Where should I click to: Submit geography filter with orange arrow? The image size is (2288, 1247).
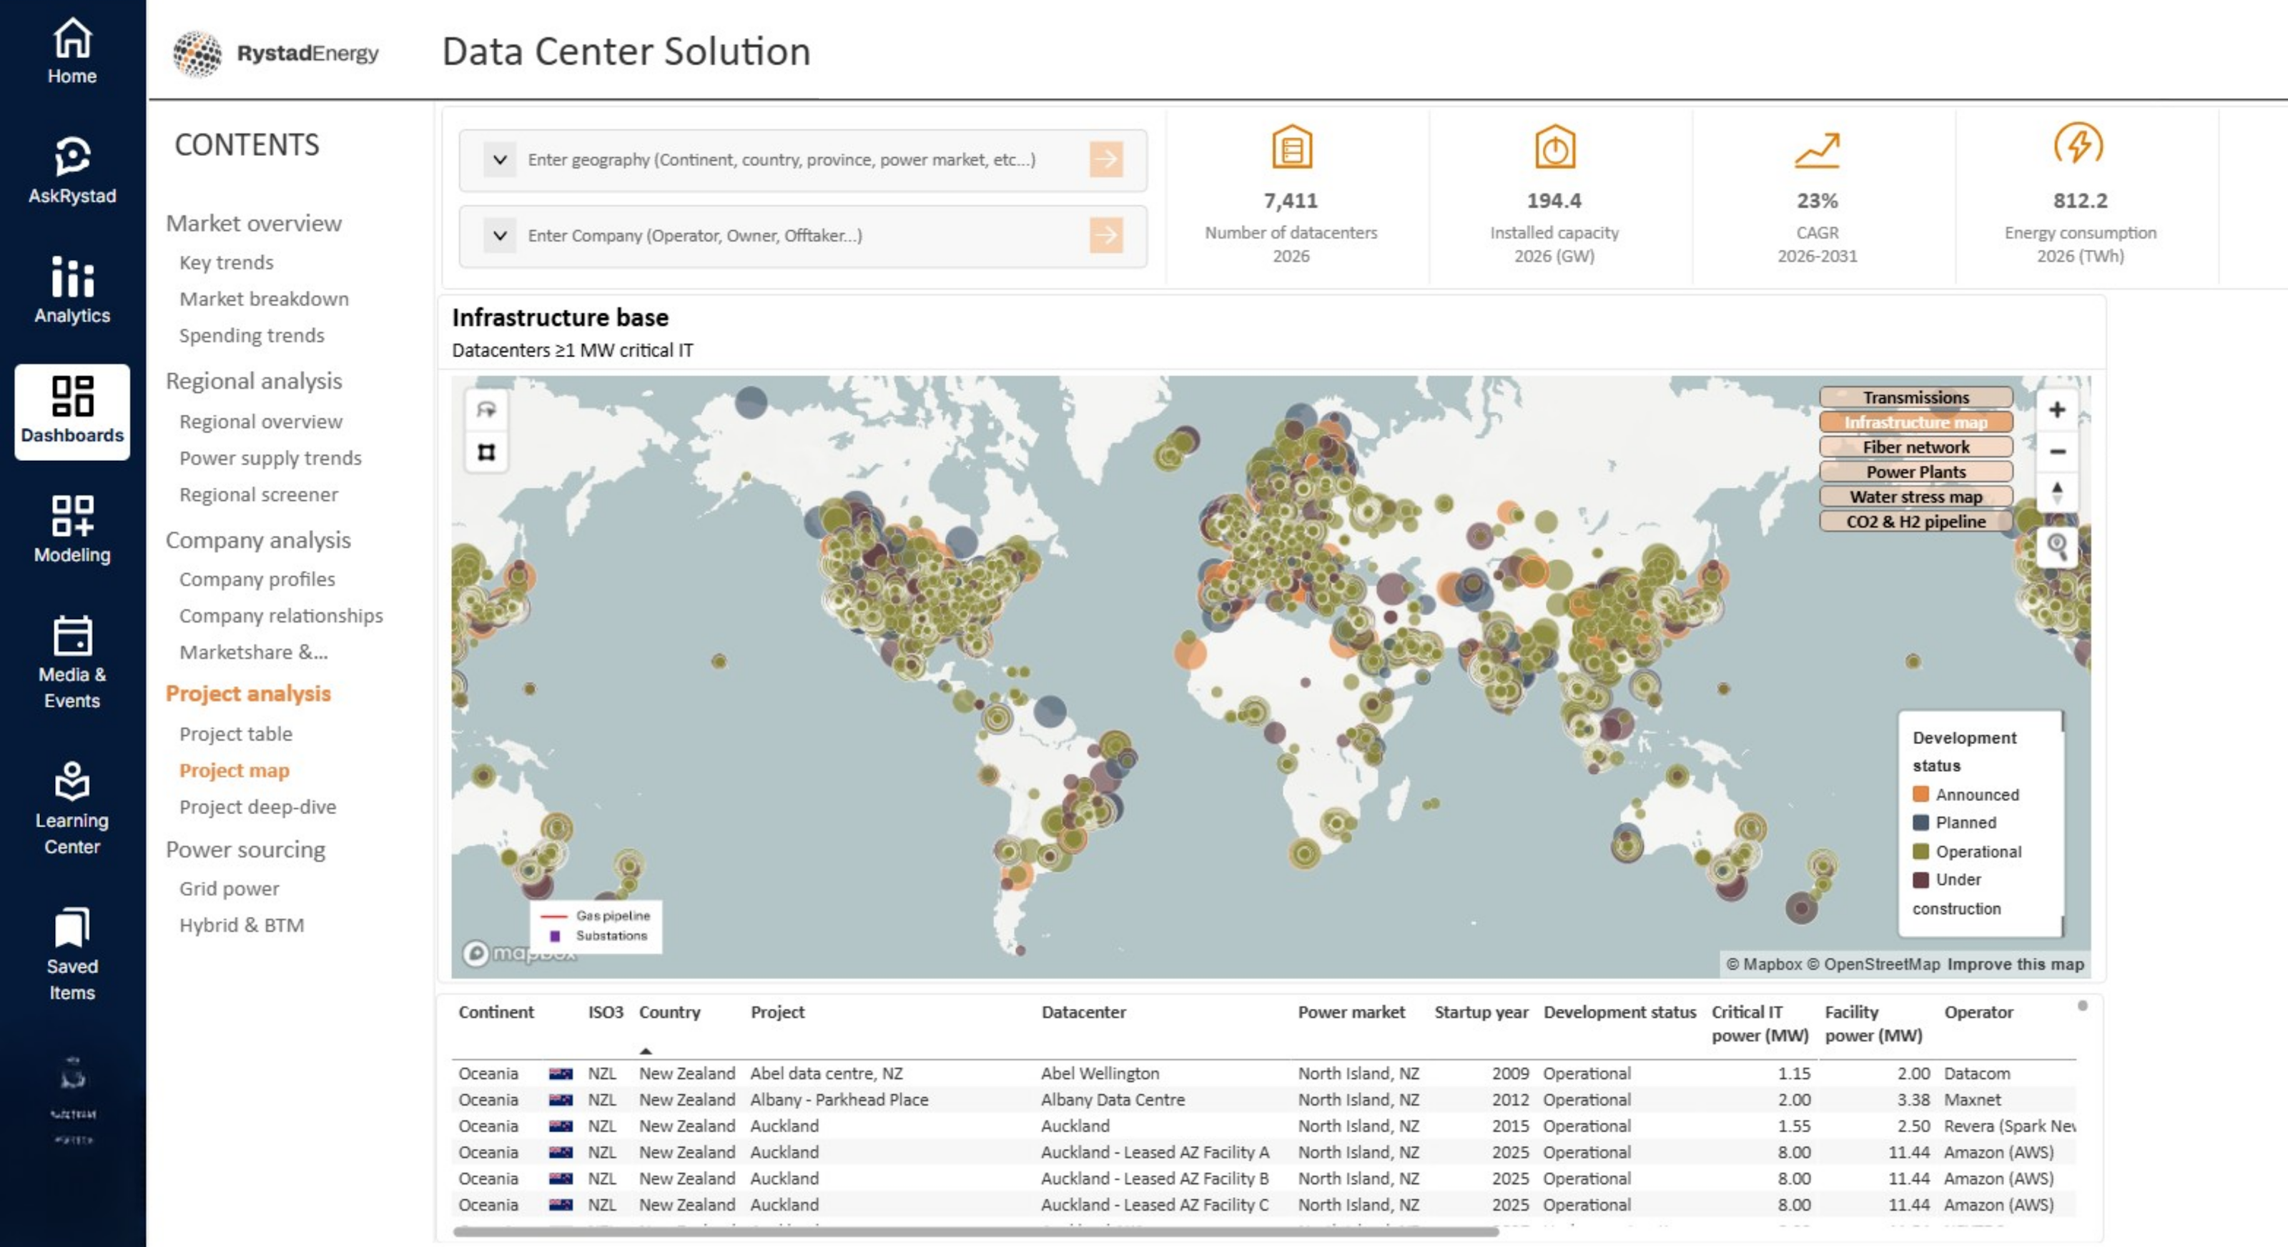(x=1106, y=160)
